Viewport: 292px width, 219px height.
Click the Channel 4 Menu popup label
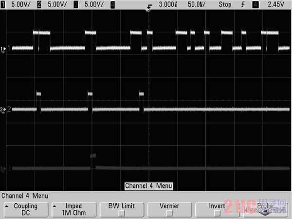click(148, 186)
